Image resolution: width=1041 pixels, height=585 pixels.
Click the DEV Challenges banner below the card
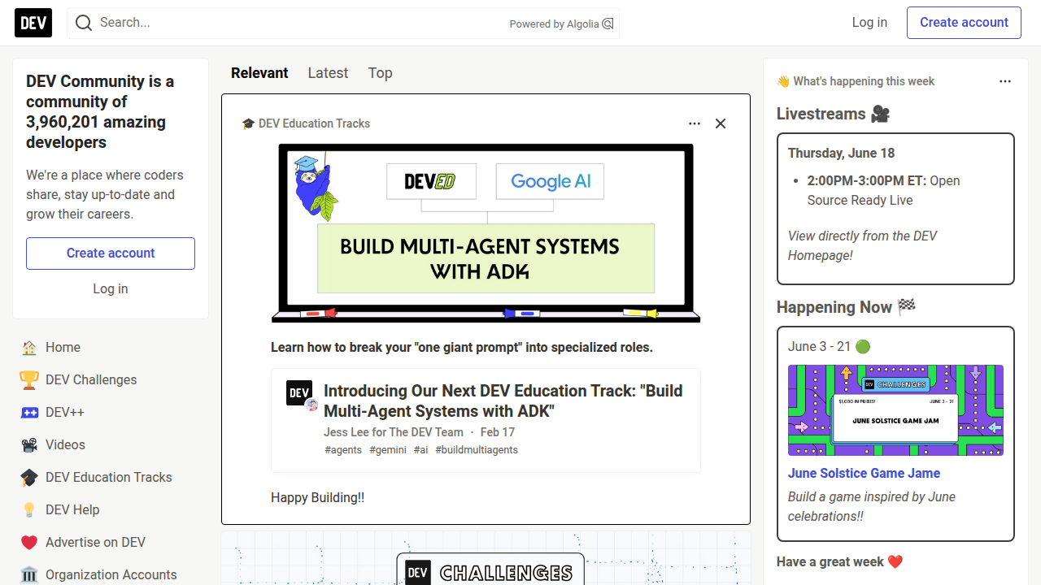pyautogui.click(x=486, y=559)
